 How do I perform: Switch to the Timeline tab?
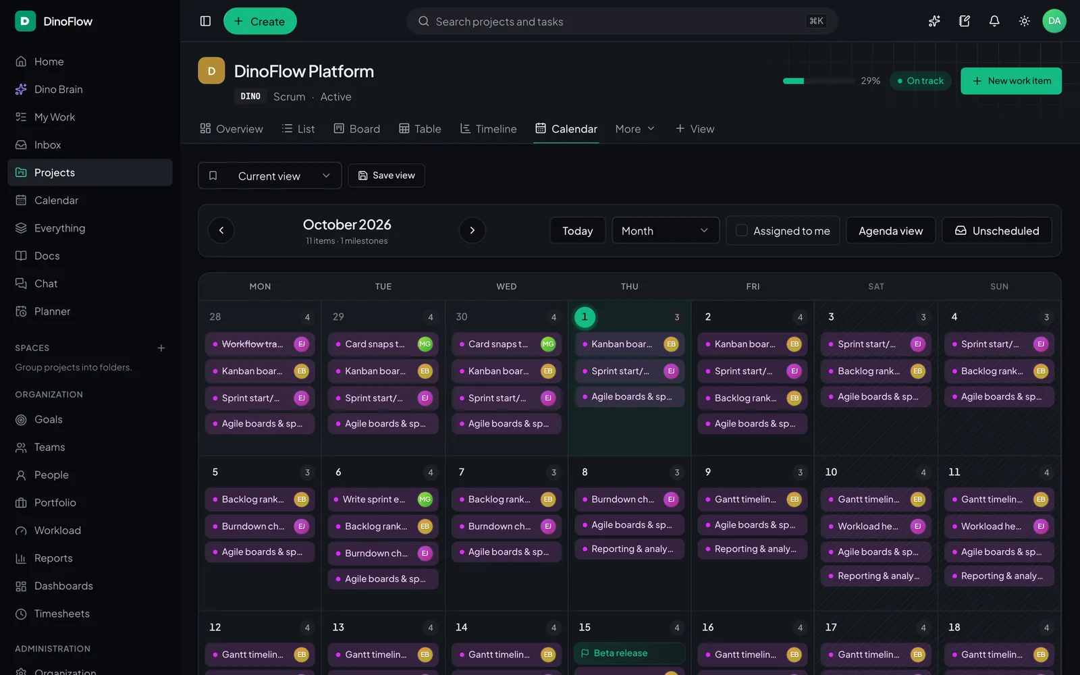click(488, 128)
